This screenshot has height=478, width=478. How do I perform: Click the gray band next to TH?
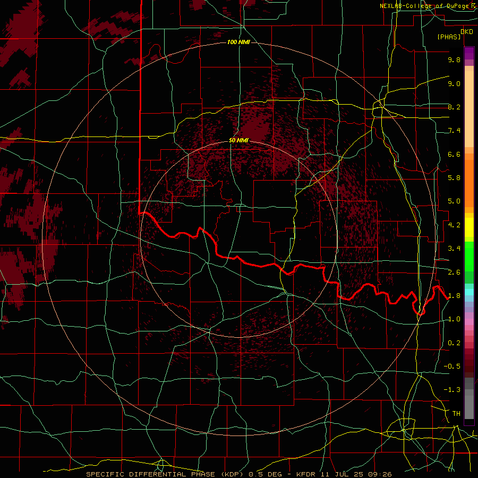(469, 407)
